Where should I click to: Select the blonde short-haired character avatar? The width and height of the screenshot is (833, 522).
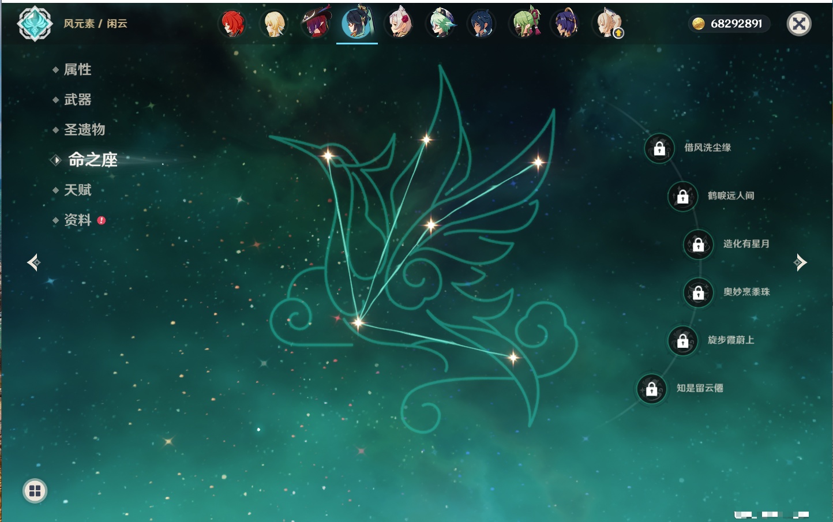click(x=274, y=24)
